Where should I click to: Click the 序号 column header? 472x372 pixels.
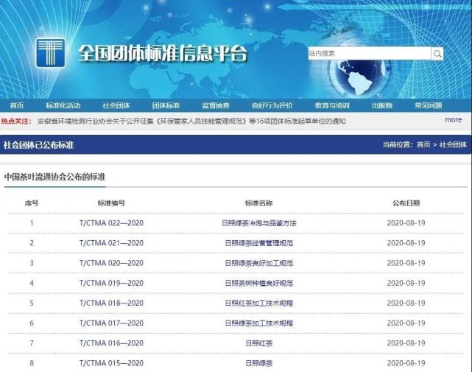32,203
